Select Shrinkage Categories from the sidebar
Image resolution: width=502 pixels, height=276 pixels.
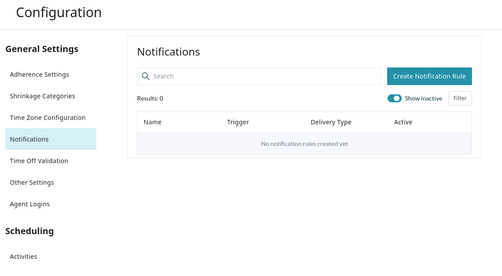42,96
